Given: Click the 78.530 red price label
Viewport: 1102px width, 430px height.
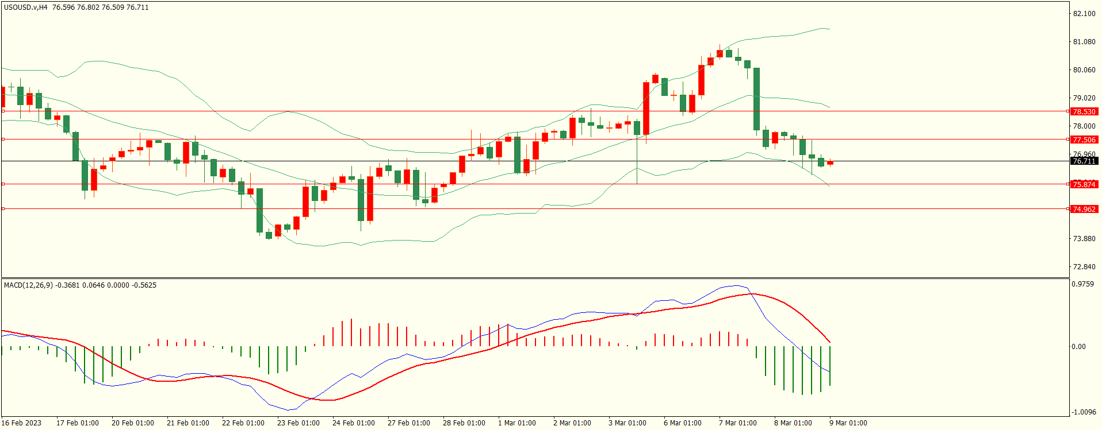Looking at the screenshot, I should [1084, 112].
